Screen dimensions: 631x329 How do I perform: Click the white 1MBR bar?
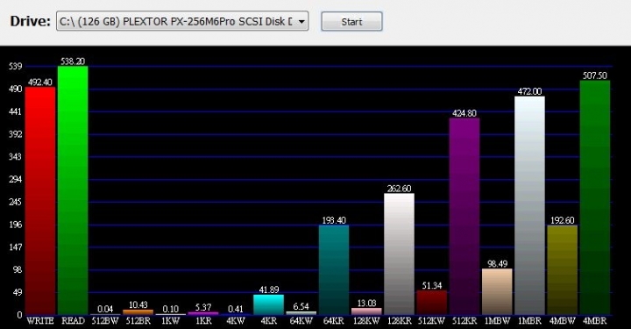(529, 205)
